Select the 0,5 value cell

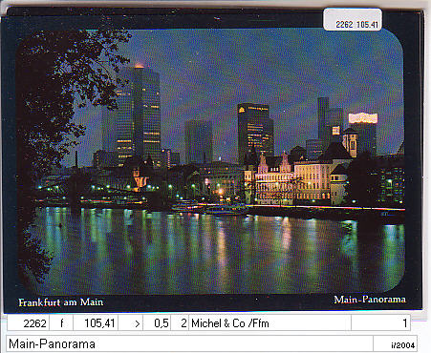click(x=157, y=323)
